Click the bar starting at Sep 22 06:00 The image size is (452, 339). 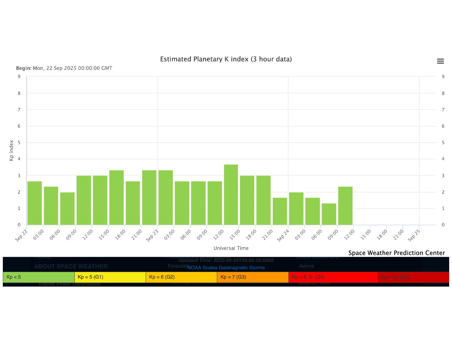point(67,208)
